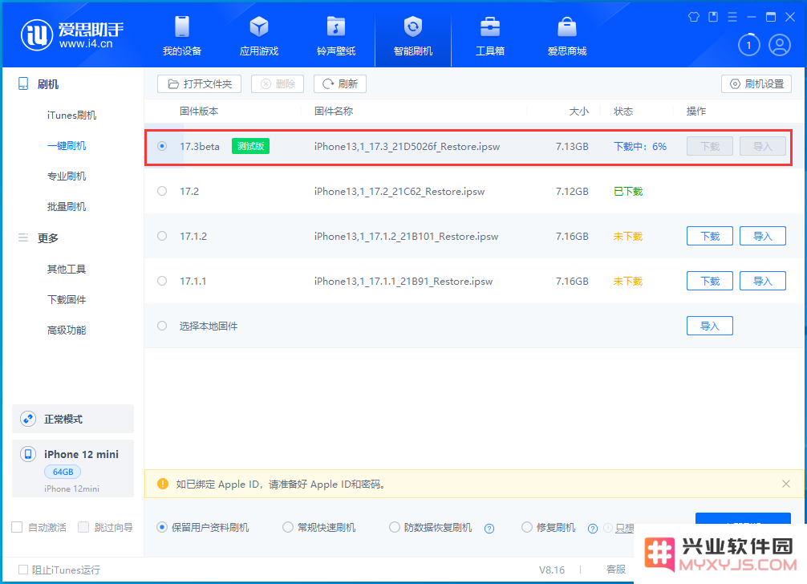Image resolution: width=807 pixels, height=584 pixels.
Task: Click the V8.16 version label
Action: 552,570
